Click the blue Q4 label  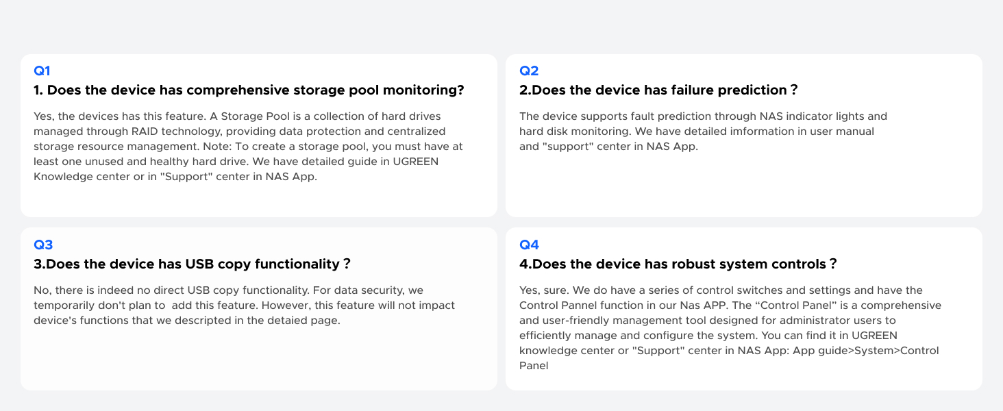click(x=529, y=245)
